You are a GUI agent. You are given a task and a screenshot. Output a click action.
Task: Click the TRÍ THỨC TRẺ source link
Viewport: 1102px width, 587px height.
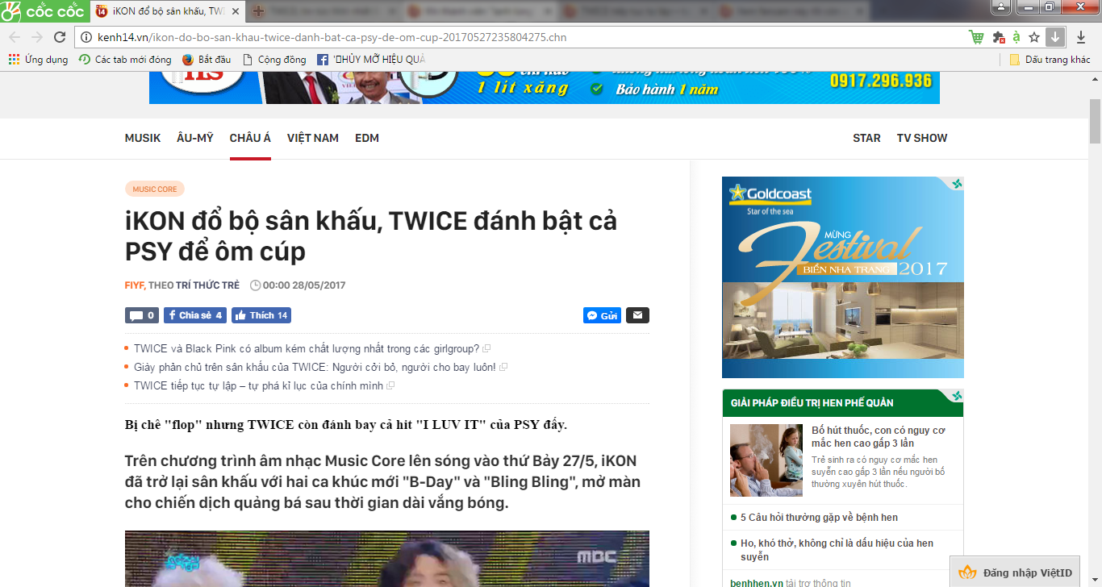pyautogui.click(x=207, y=285)
